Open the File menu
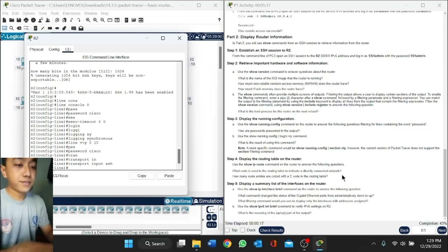The height and width of the screenshot is (252, 448). click(5, 13)
